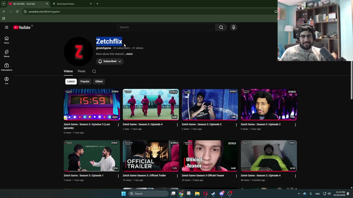Open Shorts in the sidebar
Image resolution: width=353 pixels, height=198 pixels.
[x=7, y=53]
